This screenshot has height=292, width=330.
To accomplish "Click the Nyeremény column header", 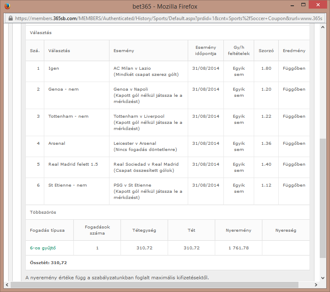I will pyautogui.click(x=239, y=230).
